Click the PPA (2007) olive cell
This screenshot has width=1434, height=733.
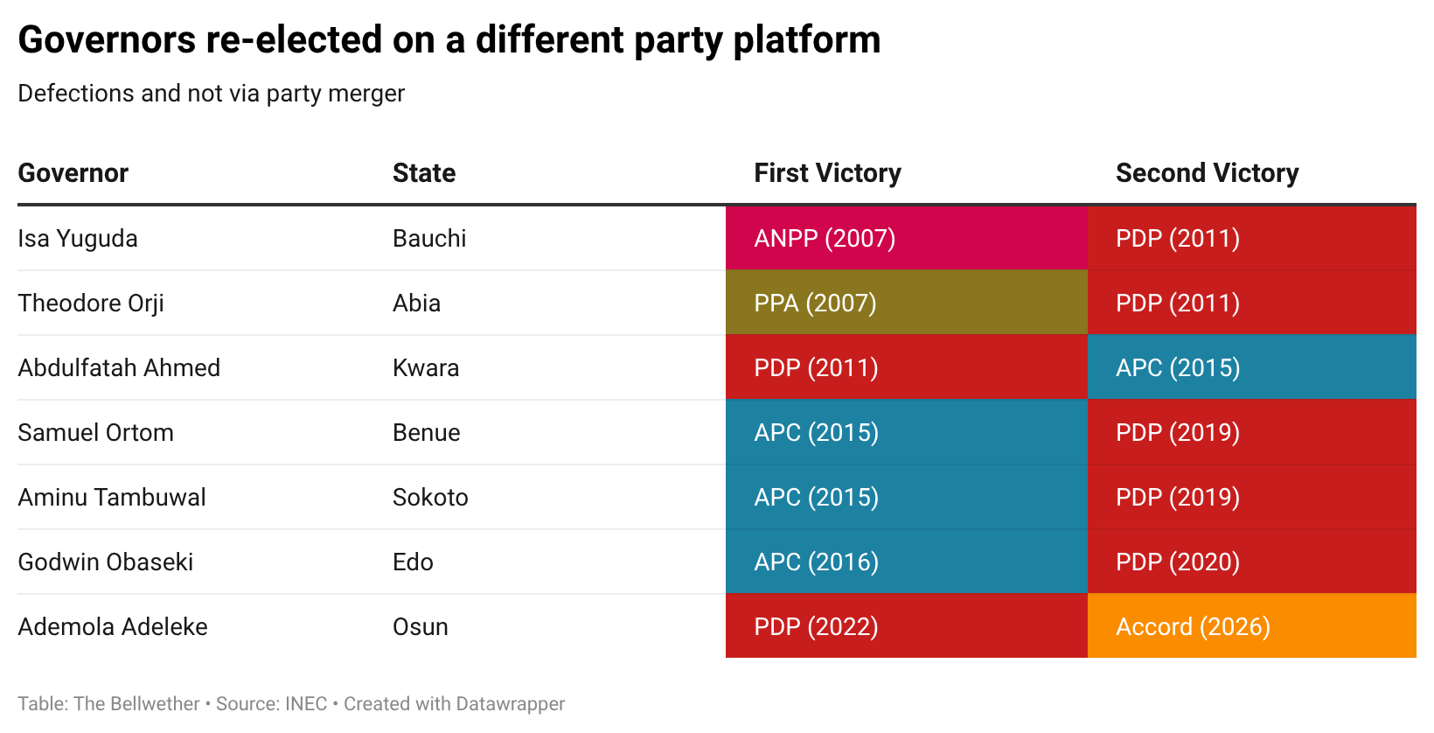[907, 303]
